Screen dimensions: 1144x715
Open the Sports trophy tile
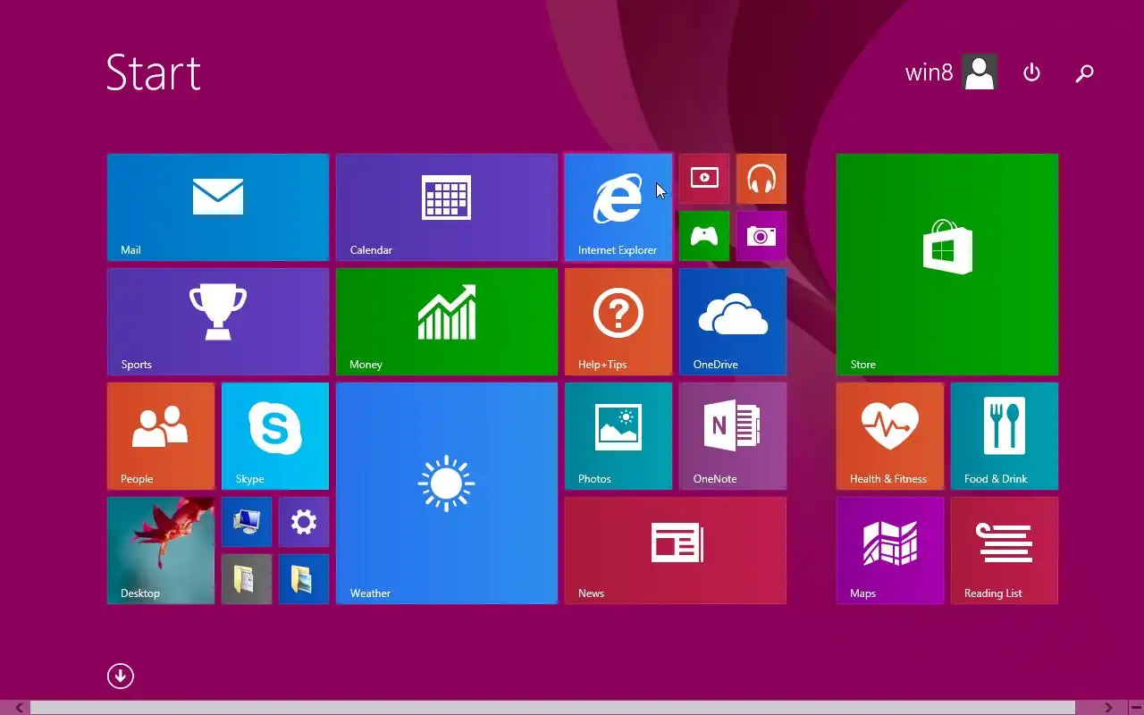tap(218, 322)
